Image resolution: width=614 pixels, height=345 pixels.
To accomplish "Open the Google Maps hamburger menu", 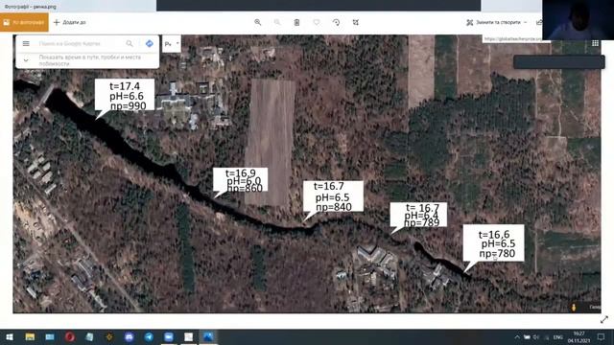I will point(26,43).
